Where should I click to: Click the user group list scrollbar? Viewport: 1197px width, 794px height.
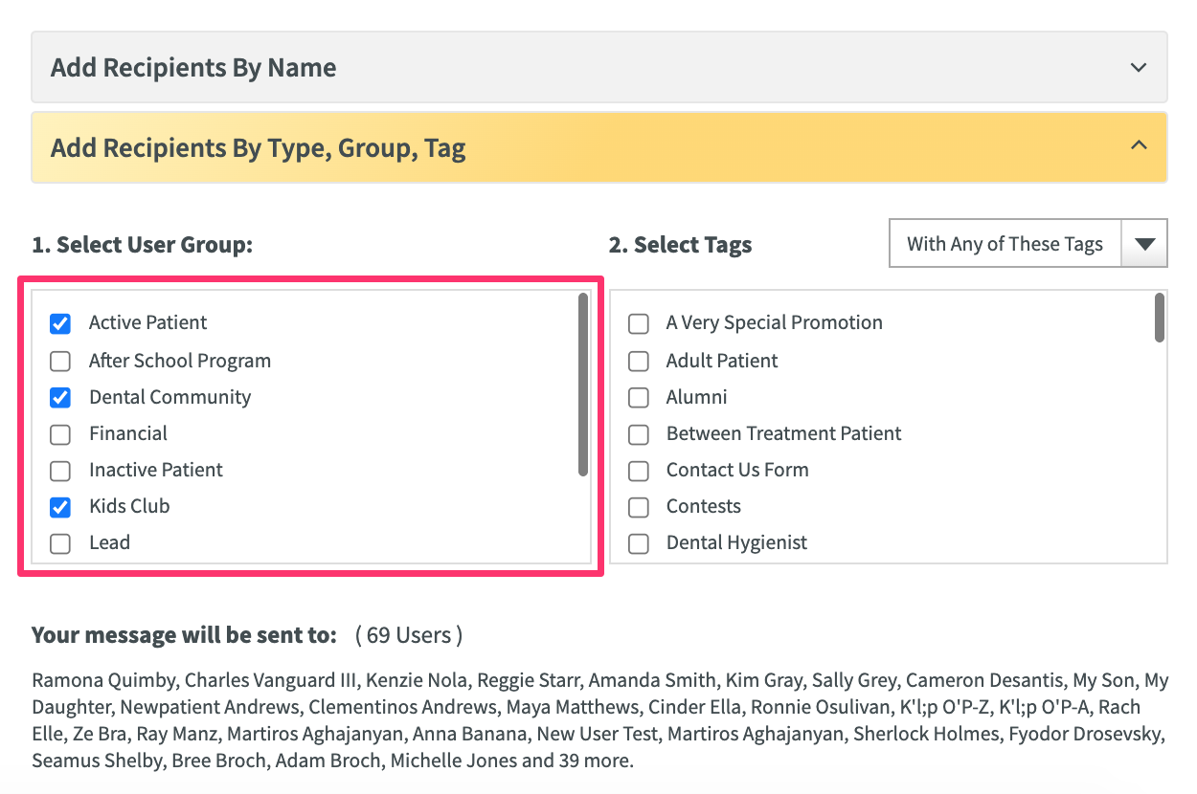583,385
